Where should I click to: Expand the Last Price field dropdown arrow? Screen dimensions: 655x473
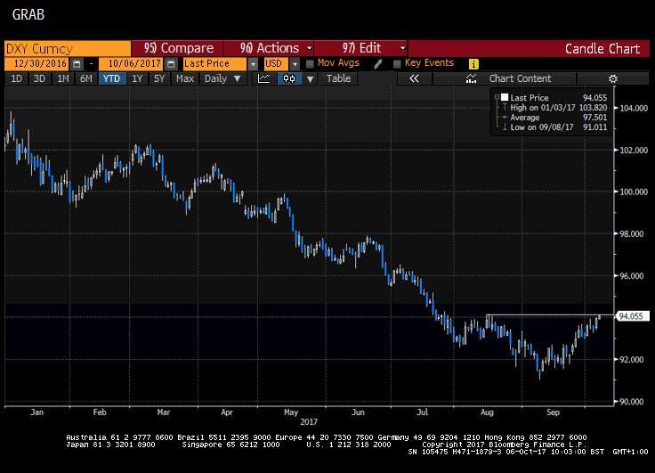coord(253,64)
